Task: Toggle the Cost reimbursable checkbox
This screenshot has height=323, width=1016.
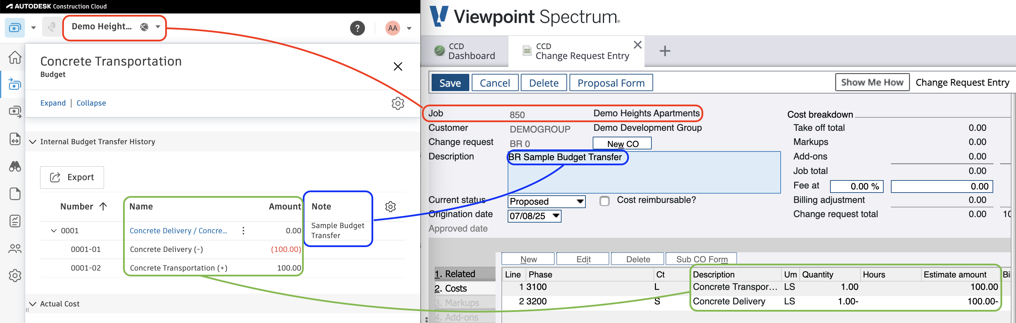Action: 604,201
